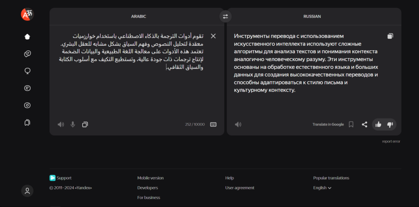
Task: Open the saved collections bookmark sidebar icon
Action: tap(27, 123)
